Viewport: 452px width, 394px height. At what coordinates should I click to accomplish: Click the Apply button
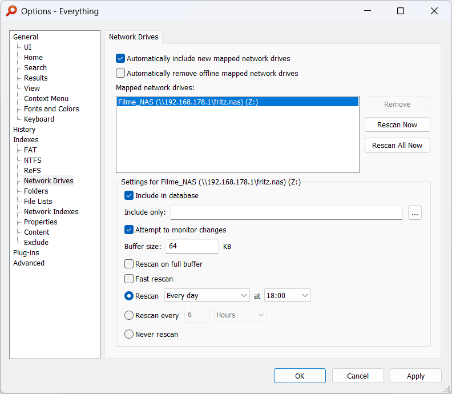(415, 376)
